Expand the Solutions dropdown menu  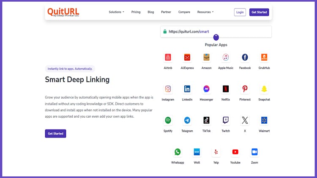[116, 12]
